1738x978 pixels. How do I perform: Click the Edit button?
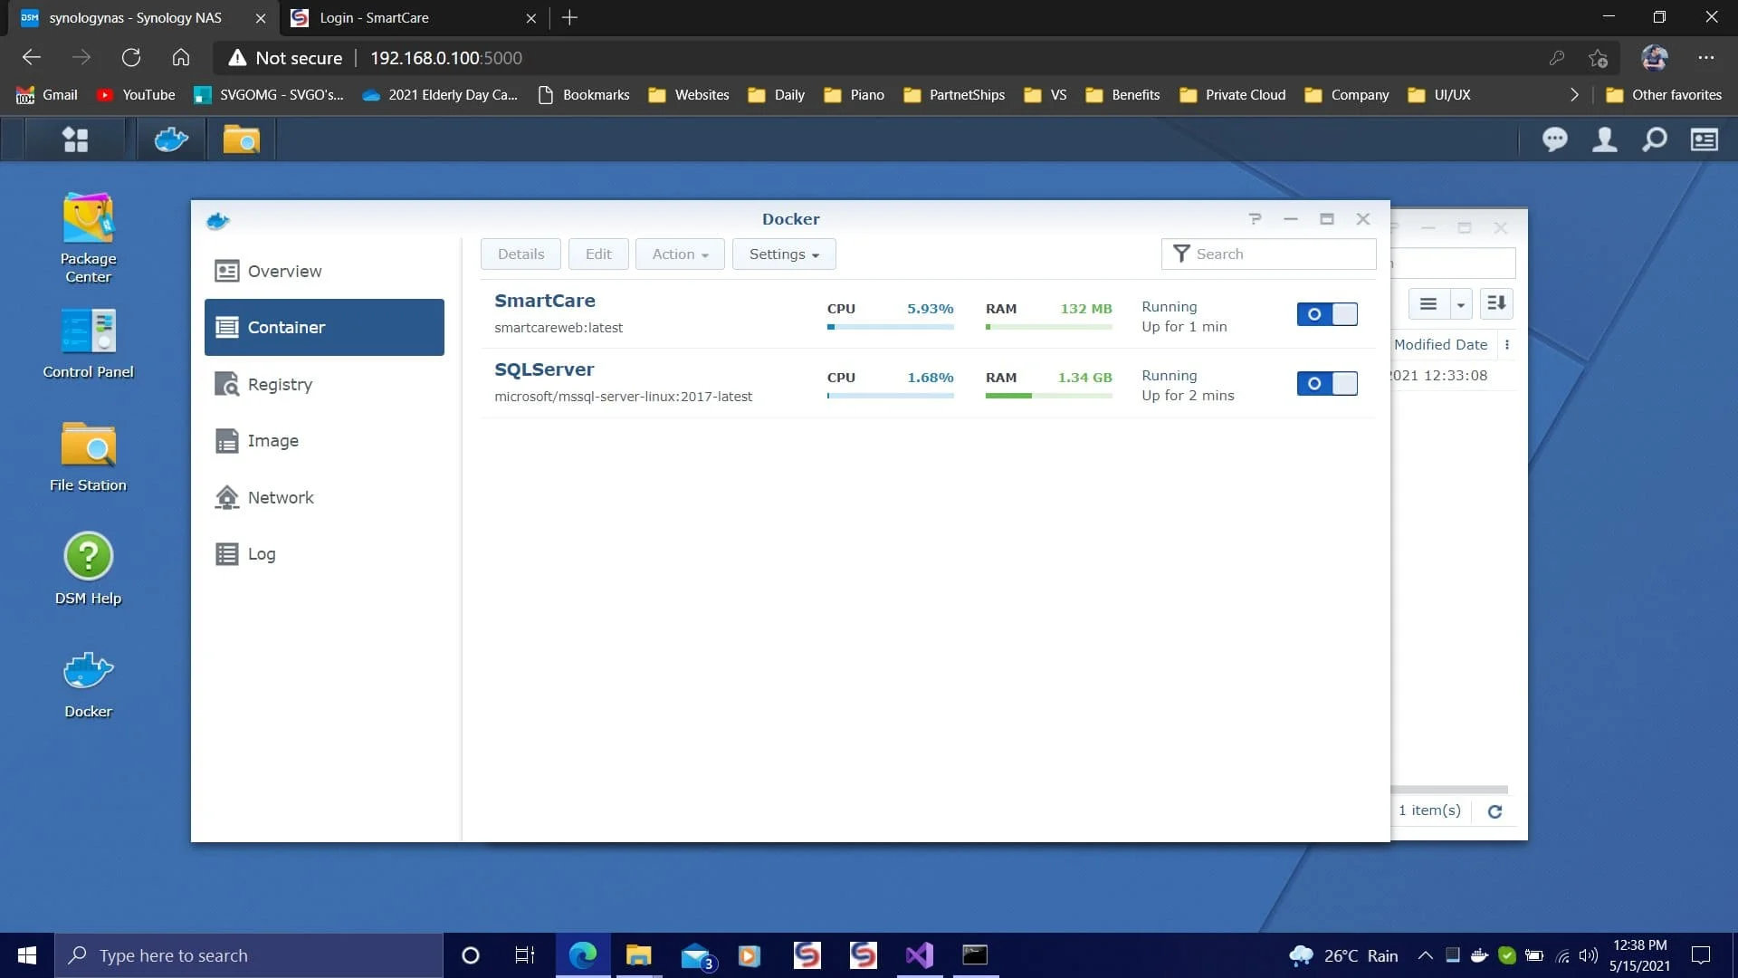[598, 254]
